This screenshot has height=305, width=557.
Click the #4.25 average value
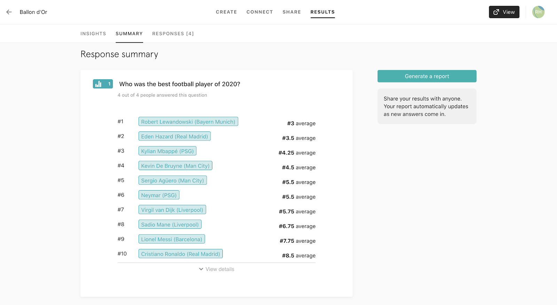click(x=297, y=153)
